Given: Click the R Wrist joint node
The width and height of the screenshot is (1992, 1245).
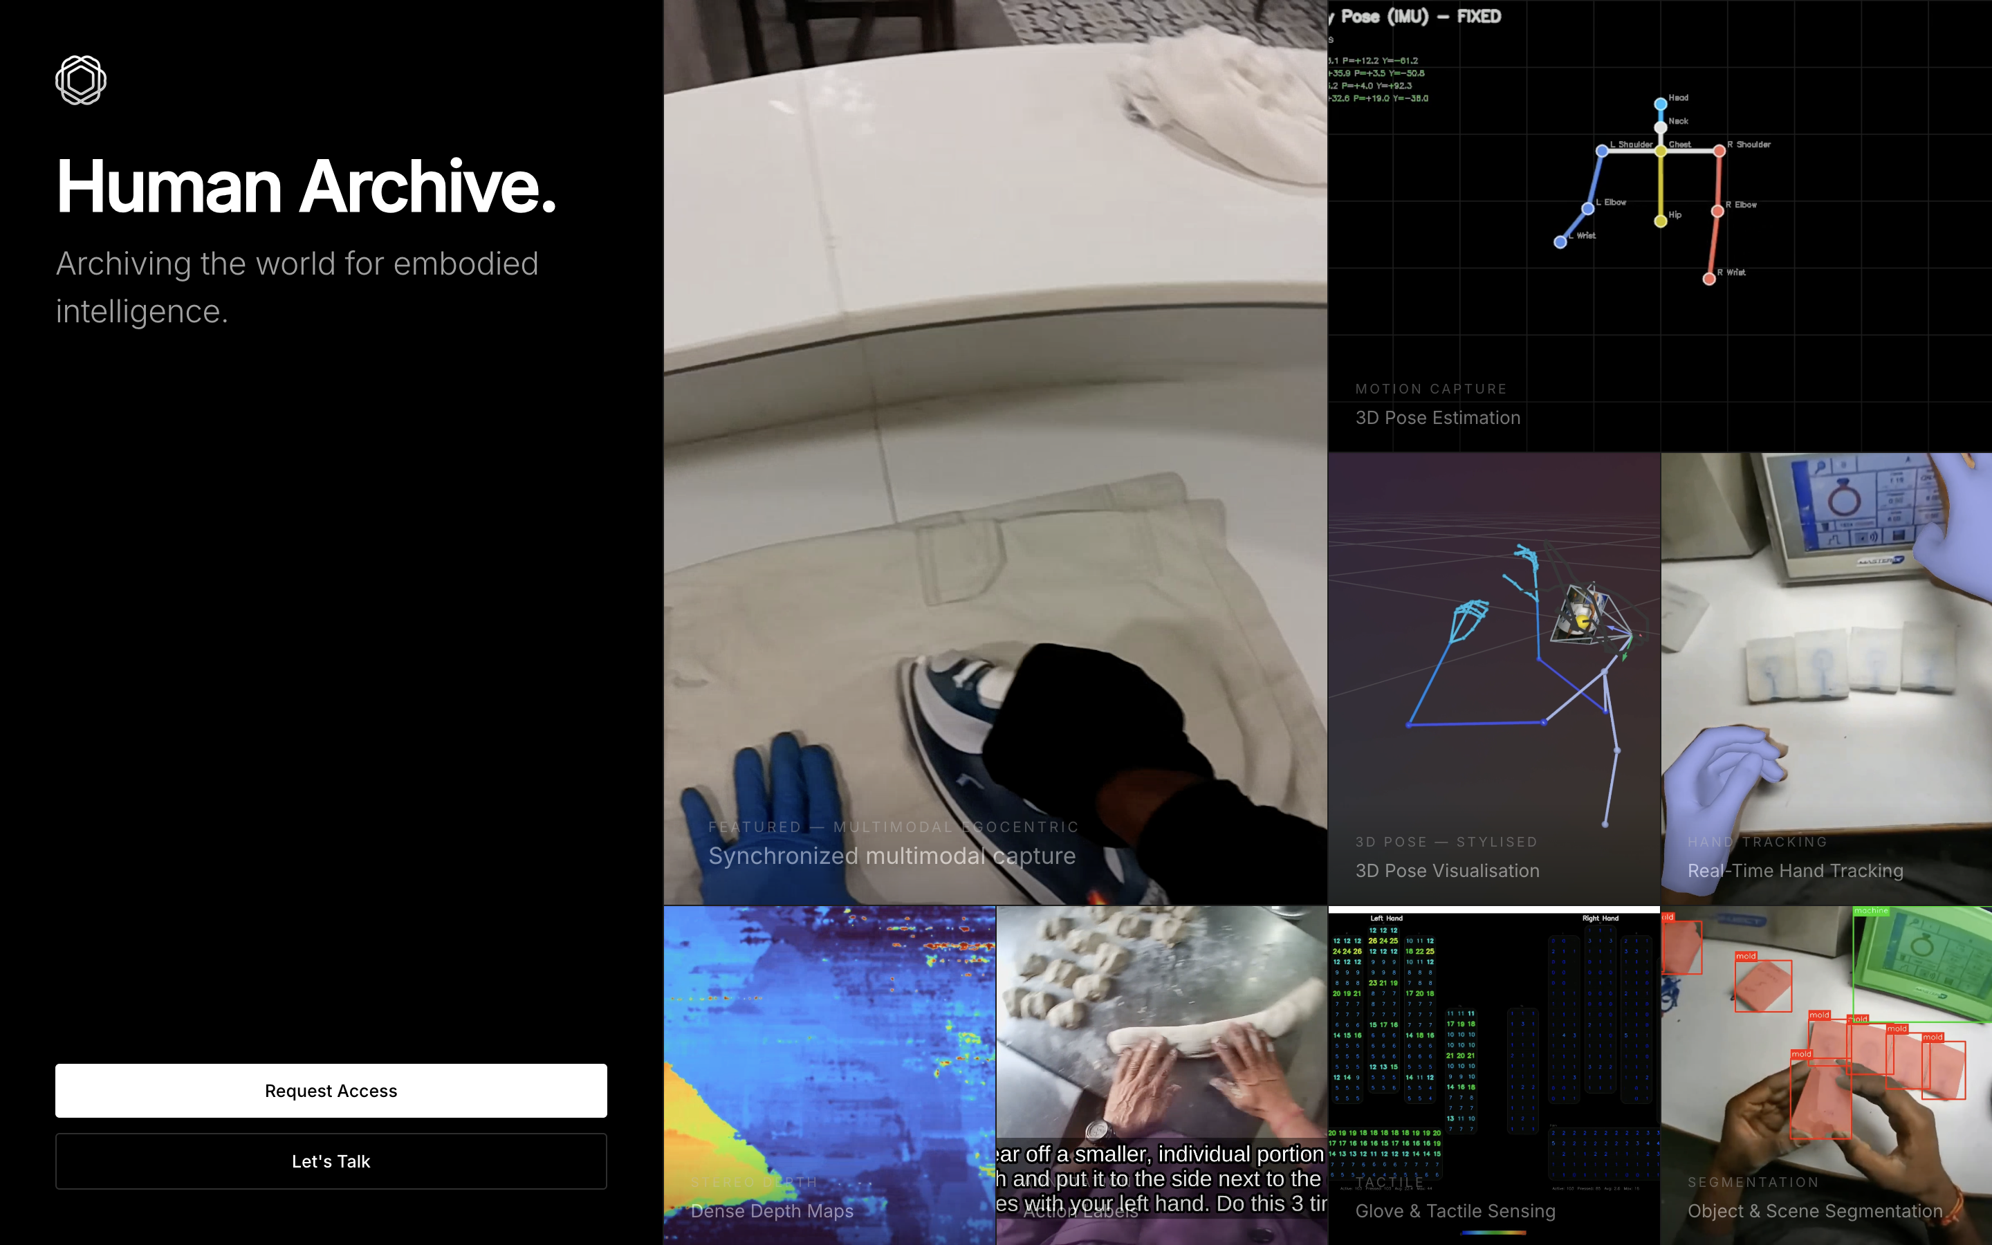Looking at the screenshot, I should (1709, 279).
